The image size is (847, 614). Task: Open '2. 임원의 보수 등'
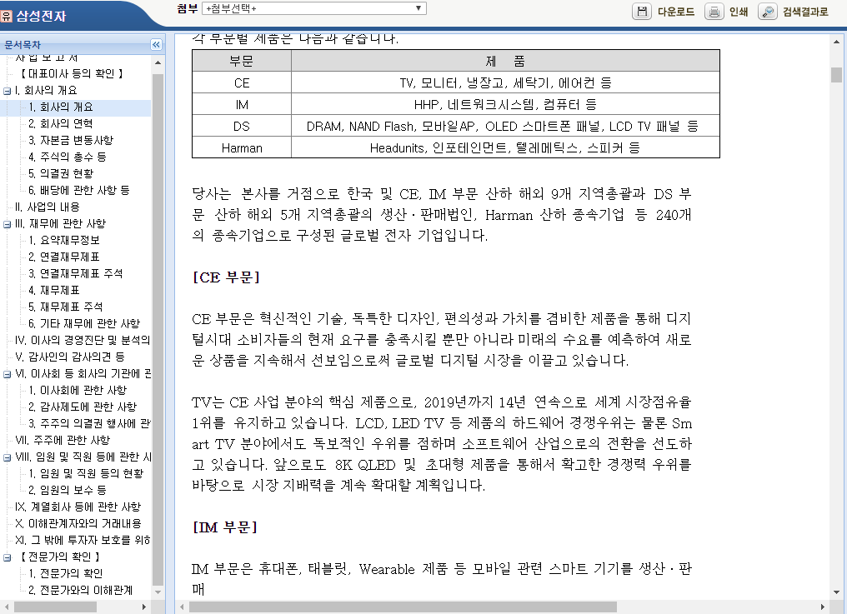(x=68, y=491)
